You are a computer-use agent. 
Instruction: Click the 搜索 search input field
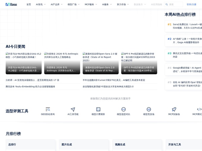coord(173,4)
